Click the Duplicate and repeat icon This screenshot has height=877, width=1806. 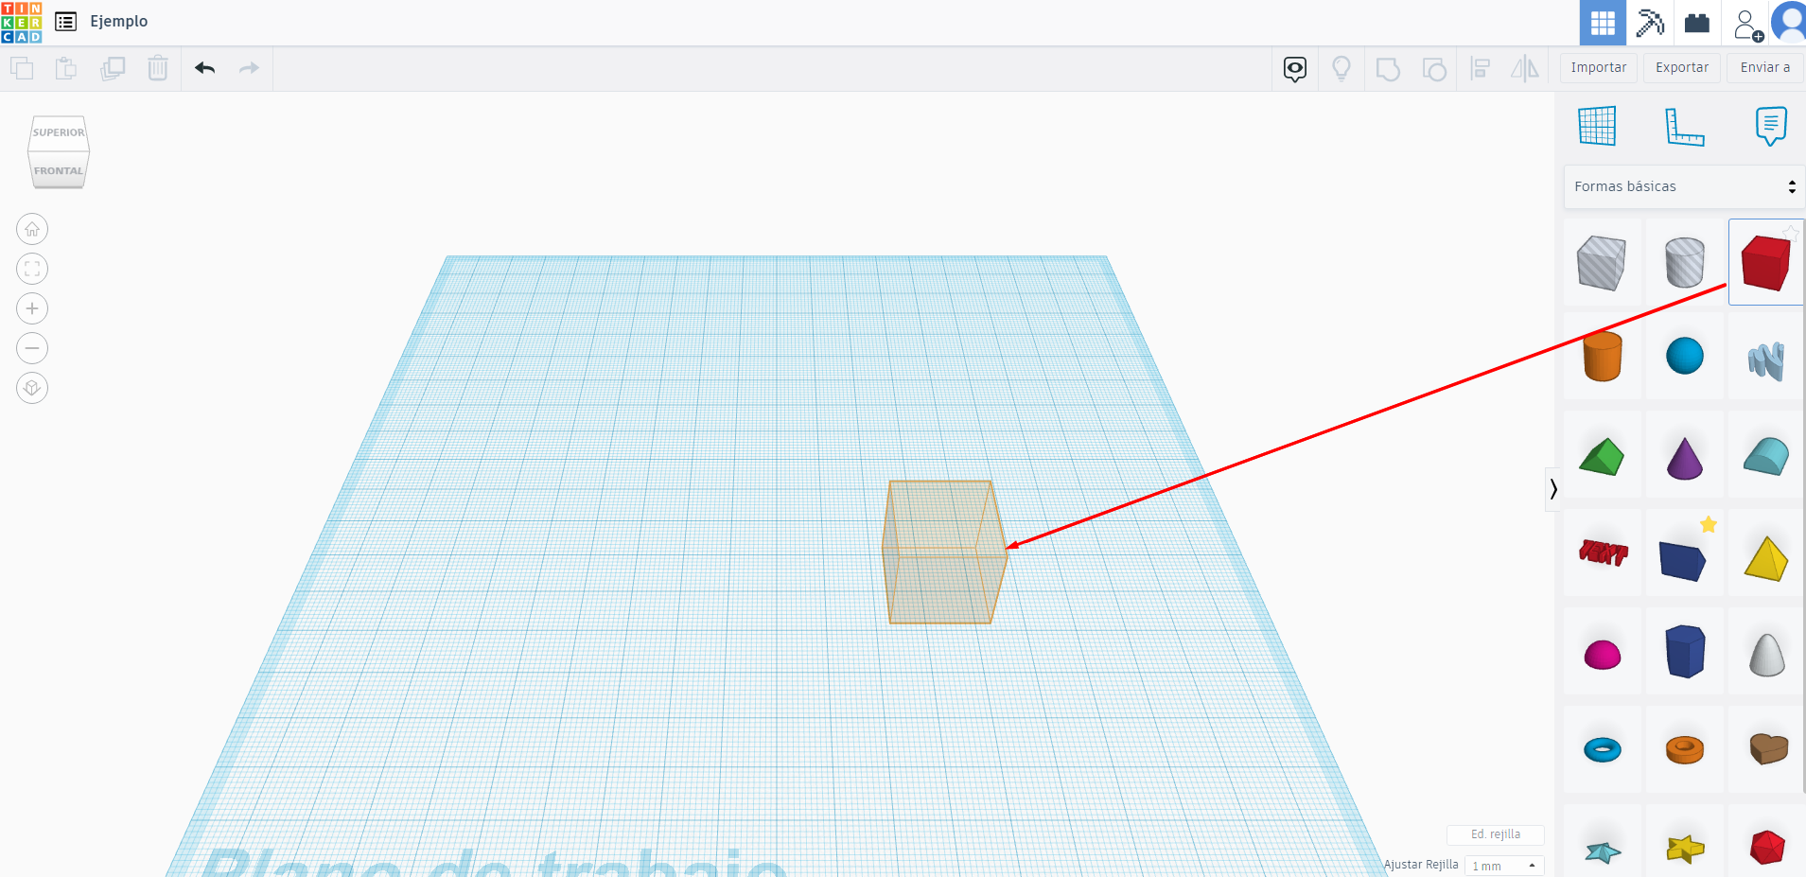pos(113,68)
